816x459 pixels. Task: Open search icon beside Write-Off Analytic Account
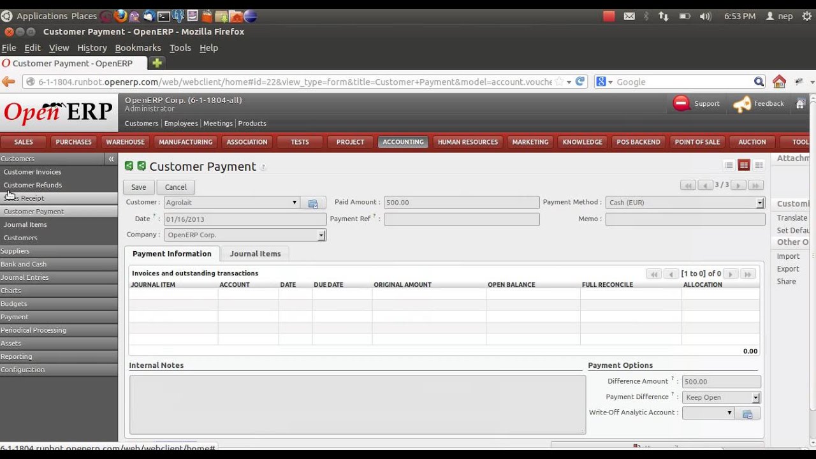(x=748, y=414)
